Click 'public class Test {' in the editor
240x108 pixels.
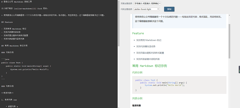pos(12,63)
